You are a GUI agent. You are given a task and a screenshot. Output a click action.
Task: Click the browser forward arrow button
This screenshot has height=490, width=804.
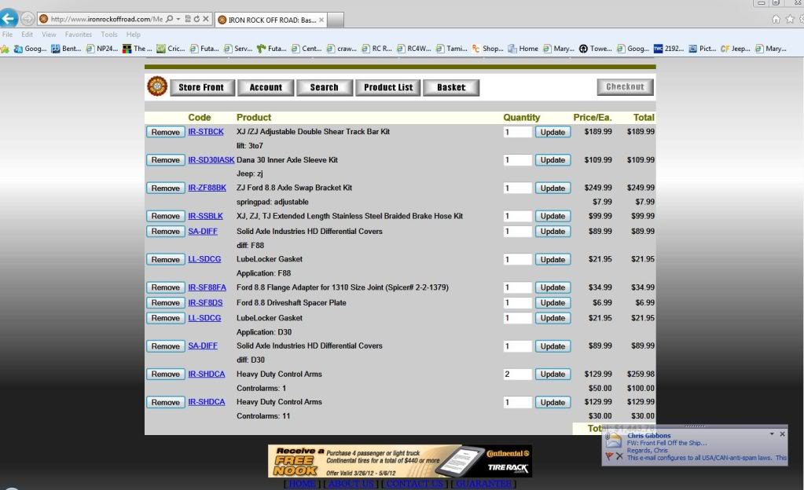coord(28,19)
